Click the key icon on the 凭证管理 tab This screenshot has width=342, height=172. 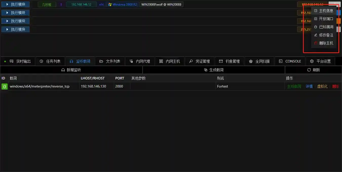[x=191, y=61]
